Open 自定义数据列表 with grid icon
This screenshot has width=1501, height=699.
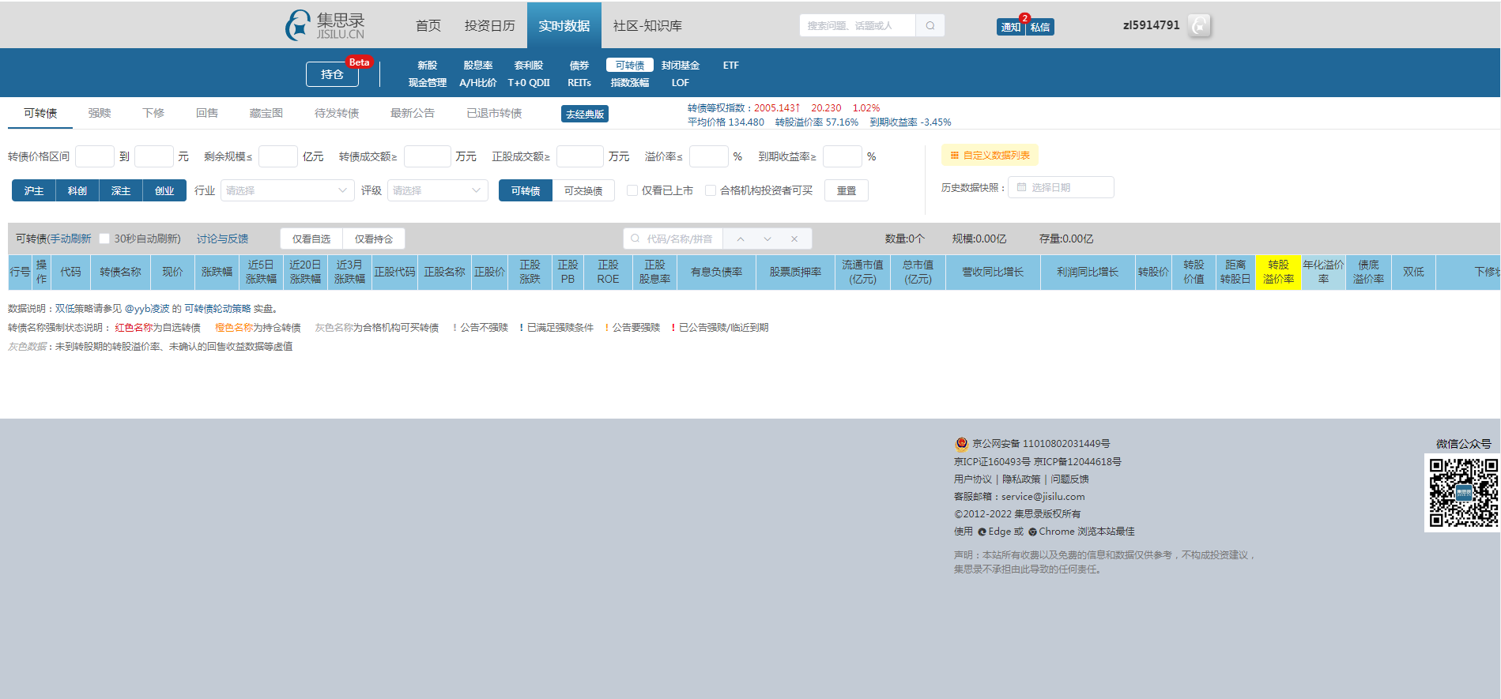pyautogui.click(x=990, y=156)
